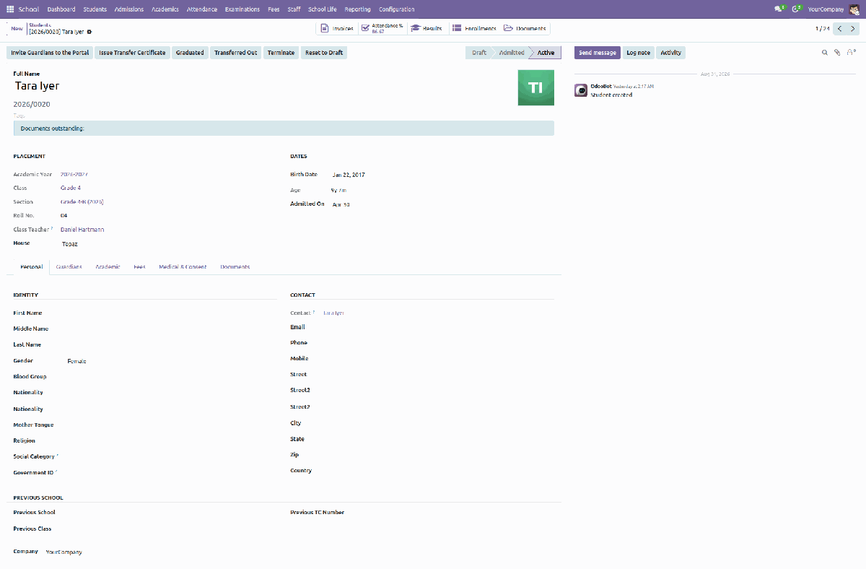The image size is (866, 569).
Task: Click the Activity button in chatter
Action: [670, 53]
